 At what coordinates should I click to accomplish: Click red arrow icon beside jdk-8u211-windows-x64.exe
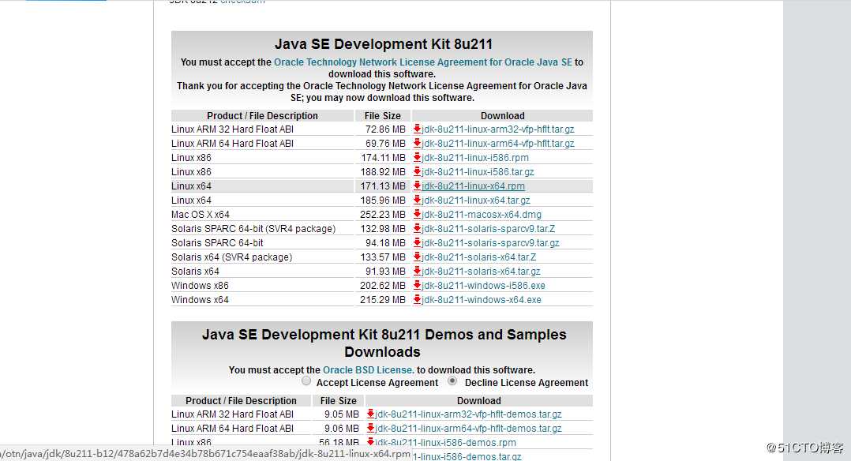(417, 299)
